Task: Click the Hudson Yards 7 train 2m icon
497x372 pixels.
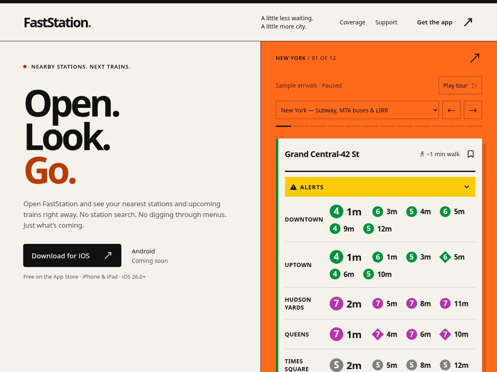Action: pos(336,303)
